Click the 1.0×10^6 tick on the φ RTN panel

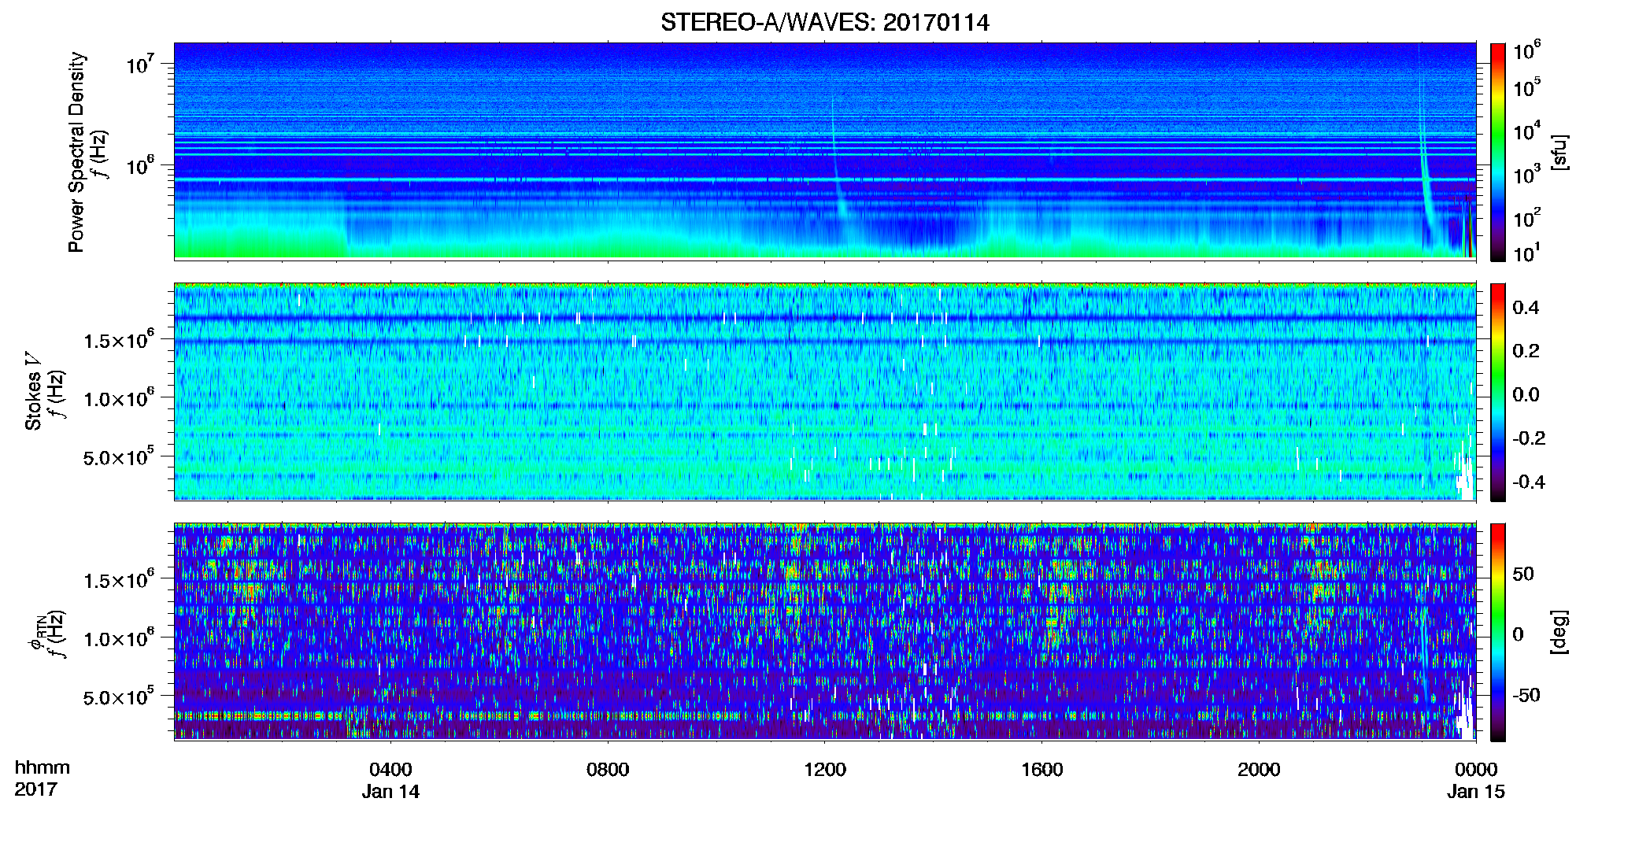point(118,638)
